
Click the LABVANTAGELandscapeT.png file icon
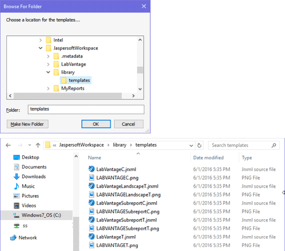92,195
